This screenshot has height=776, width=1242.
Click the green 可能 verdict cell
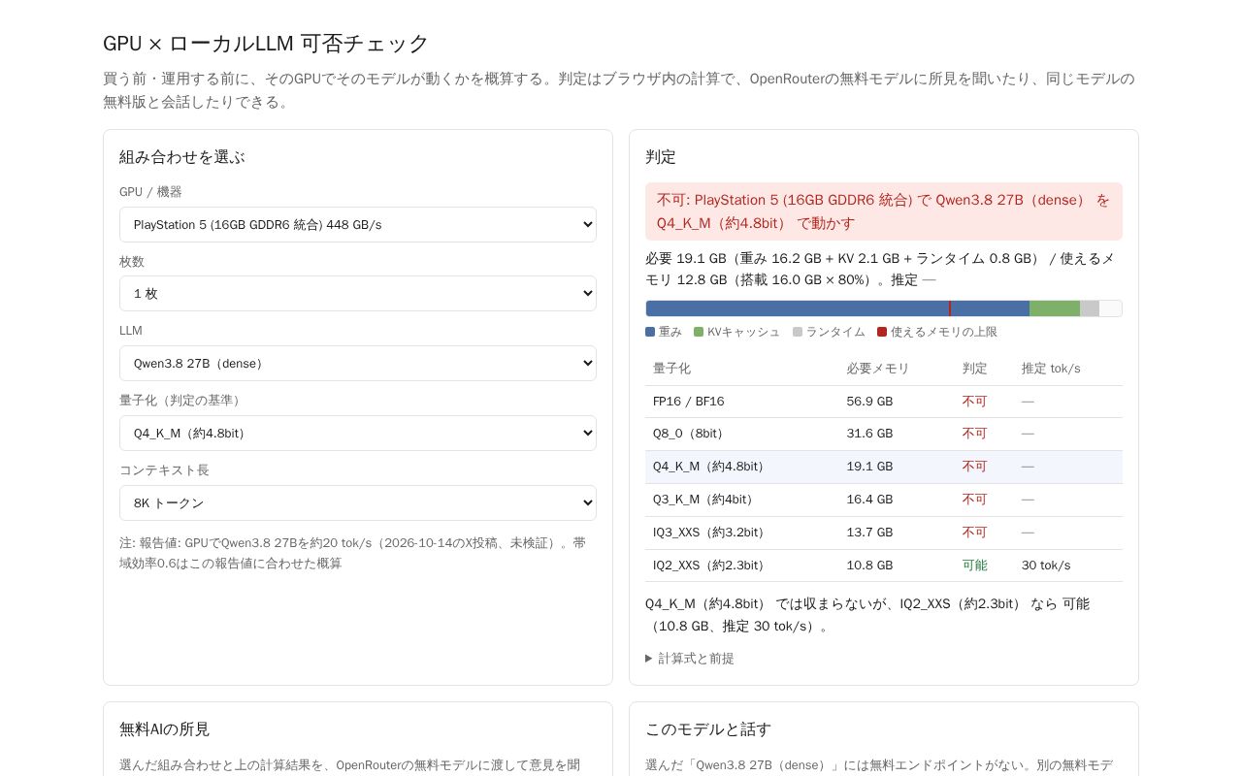pyautogui.click(x=974, y=566)
